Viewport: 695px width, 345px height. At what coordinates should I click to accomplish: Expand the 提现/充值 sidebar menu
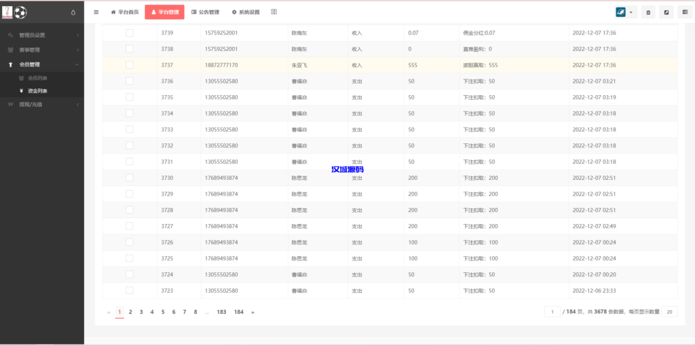pos(42,105)
